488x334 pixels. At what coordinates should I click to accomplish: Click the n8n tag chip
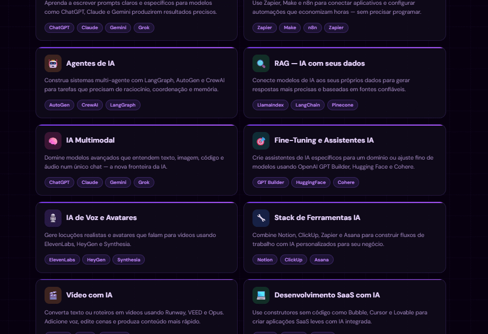[312, 28]
